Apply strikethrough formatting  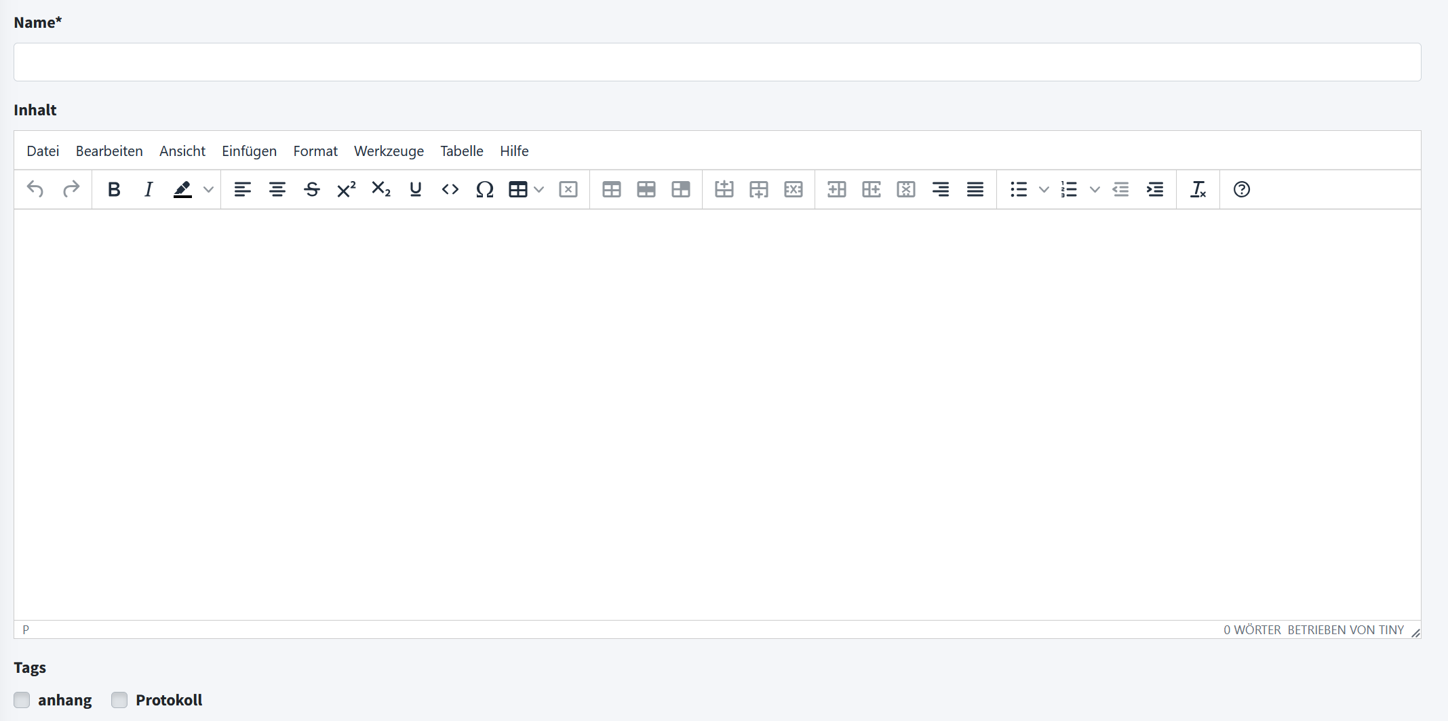pos(312,189)
